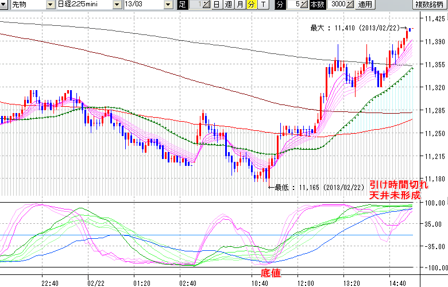Expand the 日経225mini instrument dropdown
Screen dimensions: 448x287
pos(118,5)
